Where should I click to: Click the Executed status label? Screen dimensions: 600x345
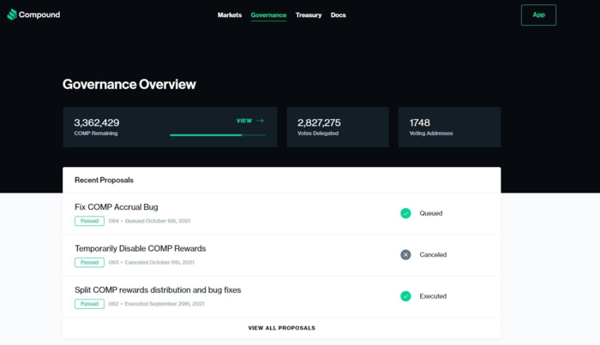(x=433, y=296)
